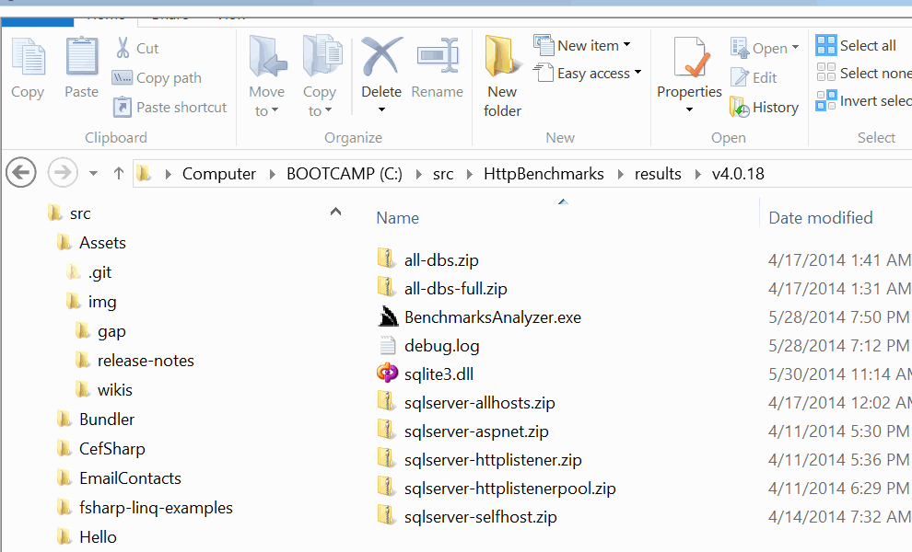Image resolution: width=912 pixels, height=552 pixels.
Task: Click the Select none icon
Action: (826, 73)
